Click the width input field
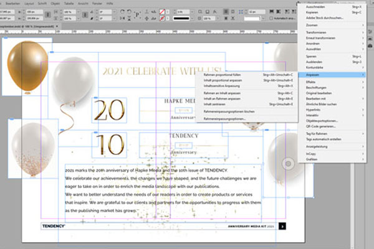The height and width of the screenshot is (249, 374). coord(34,12)
